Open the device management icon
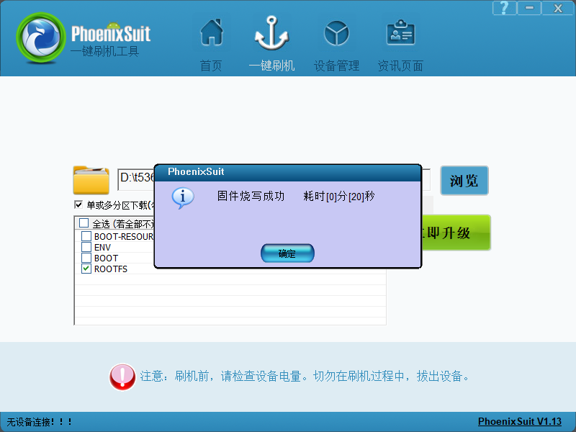Viewport: 576px width, 432px height. [x=336, y=34]
